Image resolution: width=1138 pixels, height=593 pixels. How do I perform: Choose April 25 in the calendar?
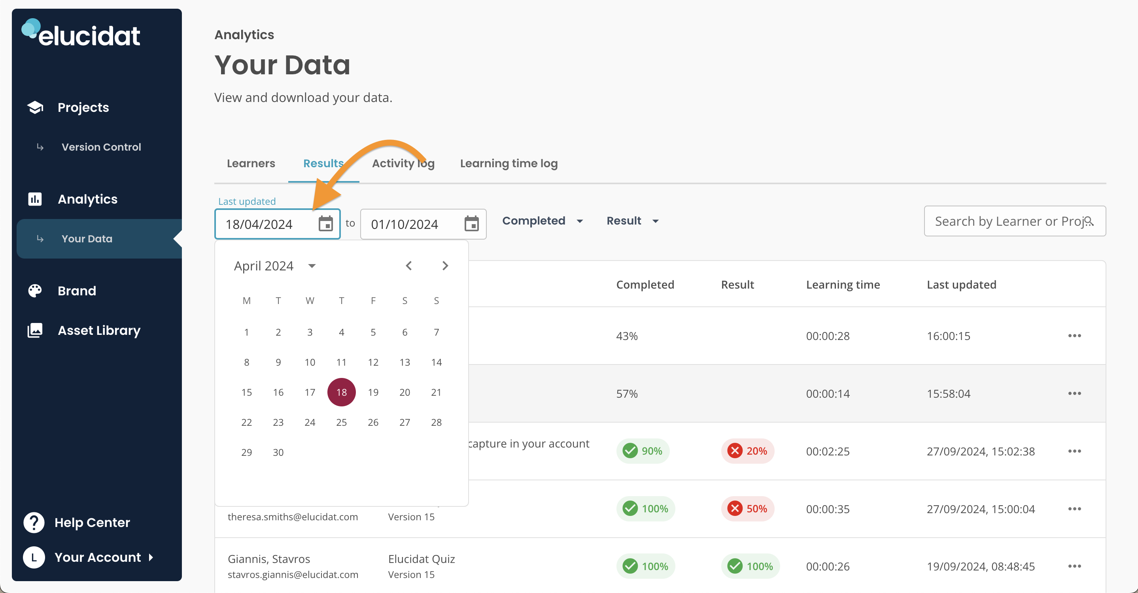pos(341,422)
